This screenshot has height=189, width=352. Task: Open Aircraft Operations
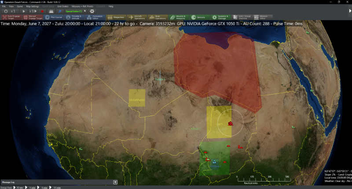[x=137, y=17]
